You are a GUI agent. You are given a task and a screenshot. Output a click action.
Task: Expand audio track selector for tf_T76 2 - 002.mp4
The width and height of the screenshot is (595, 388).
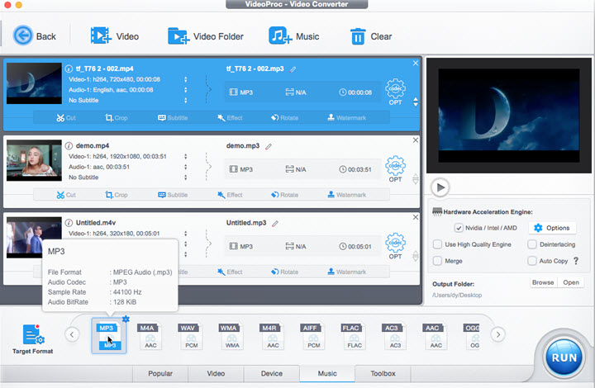point(186,90)
